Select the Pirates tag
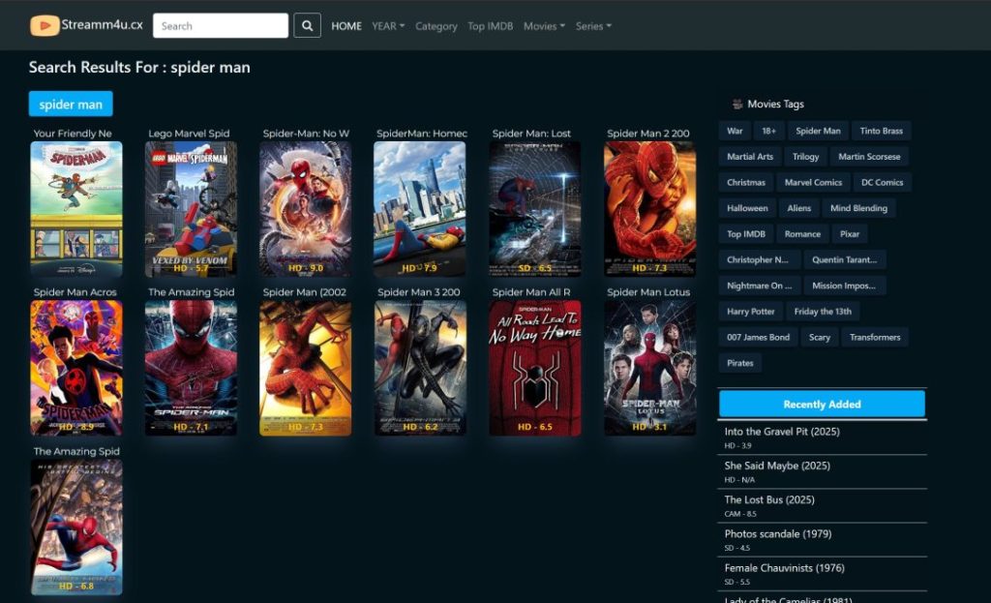991x603 pixels. coord(740,364)
